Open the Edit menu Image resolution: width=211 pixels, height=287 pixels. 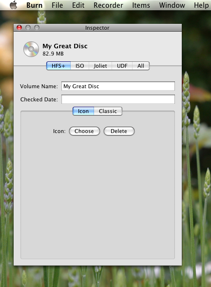78,5
